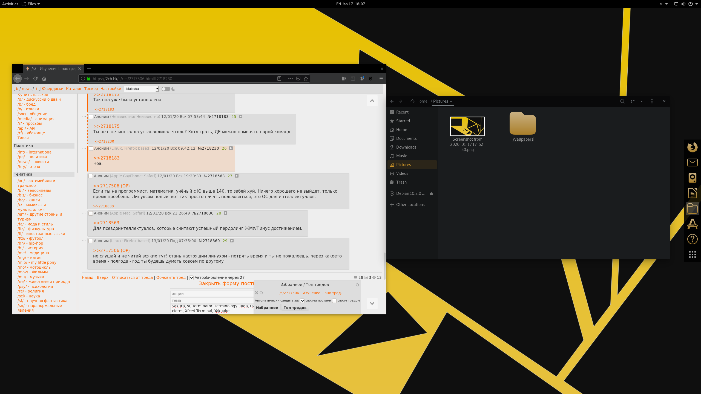Image resolution: width=701 pixels, height=394 pixels.
Task: Click the Обновить тред link
Action: tap(171, 277)
